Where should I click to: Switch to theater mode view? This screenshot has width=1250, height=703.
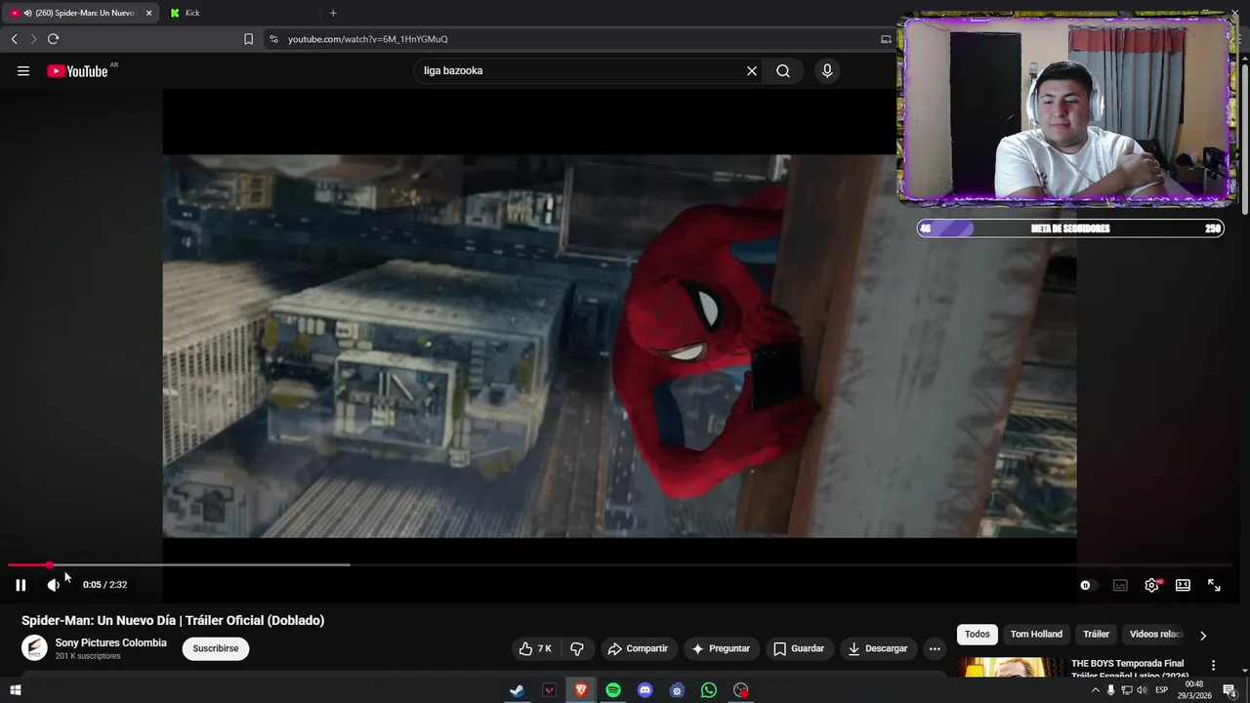coord(1183,585)
